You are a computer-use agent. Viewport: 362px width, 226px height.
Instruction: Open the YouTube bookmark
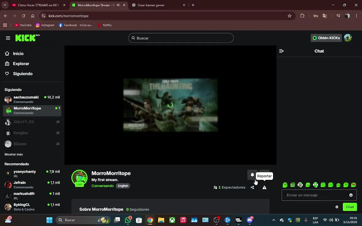23,25
